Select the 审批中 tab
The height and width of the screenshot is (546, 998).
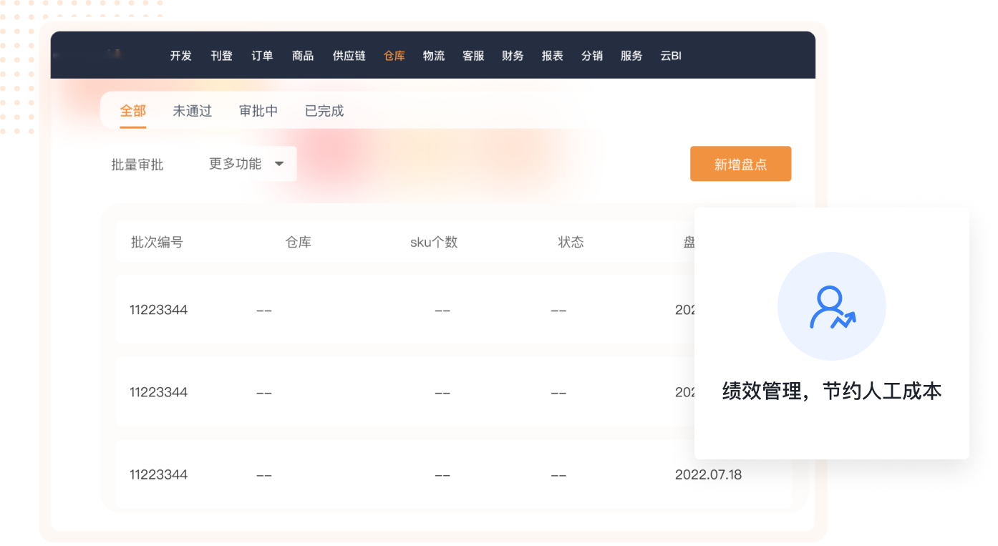click(x=258, y=111)
